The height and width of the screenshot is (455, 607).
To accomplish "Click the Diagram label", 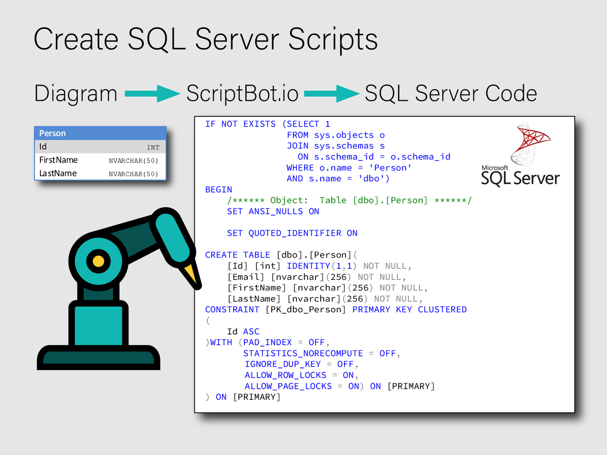I will tap(75, 93).
